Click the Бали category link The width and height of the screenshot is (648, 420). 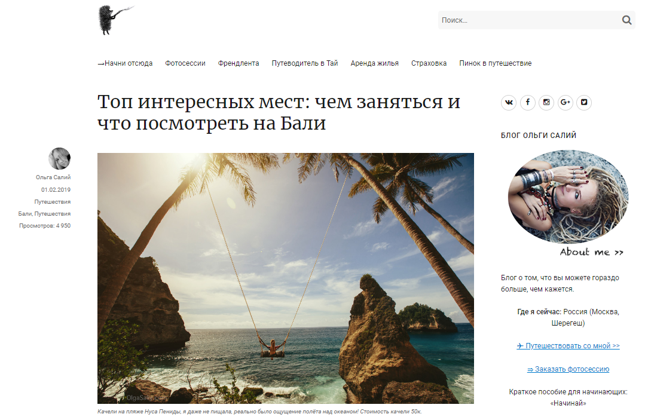[25, 213]
